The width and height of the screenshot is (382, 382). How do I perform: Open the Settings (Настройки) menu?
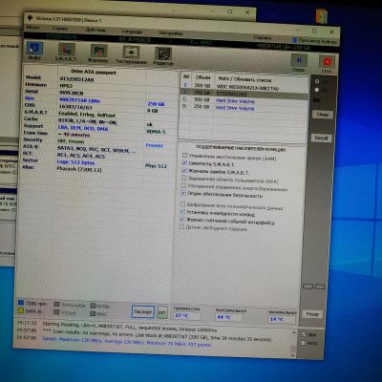click(171, 33)
